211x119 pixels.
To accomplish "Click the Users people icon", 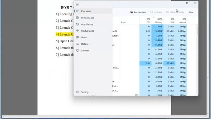I will (77, 37).
